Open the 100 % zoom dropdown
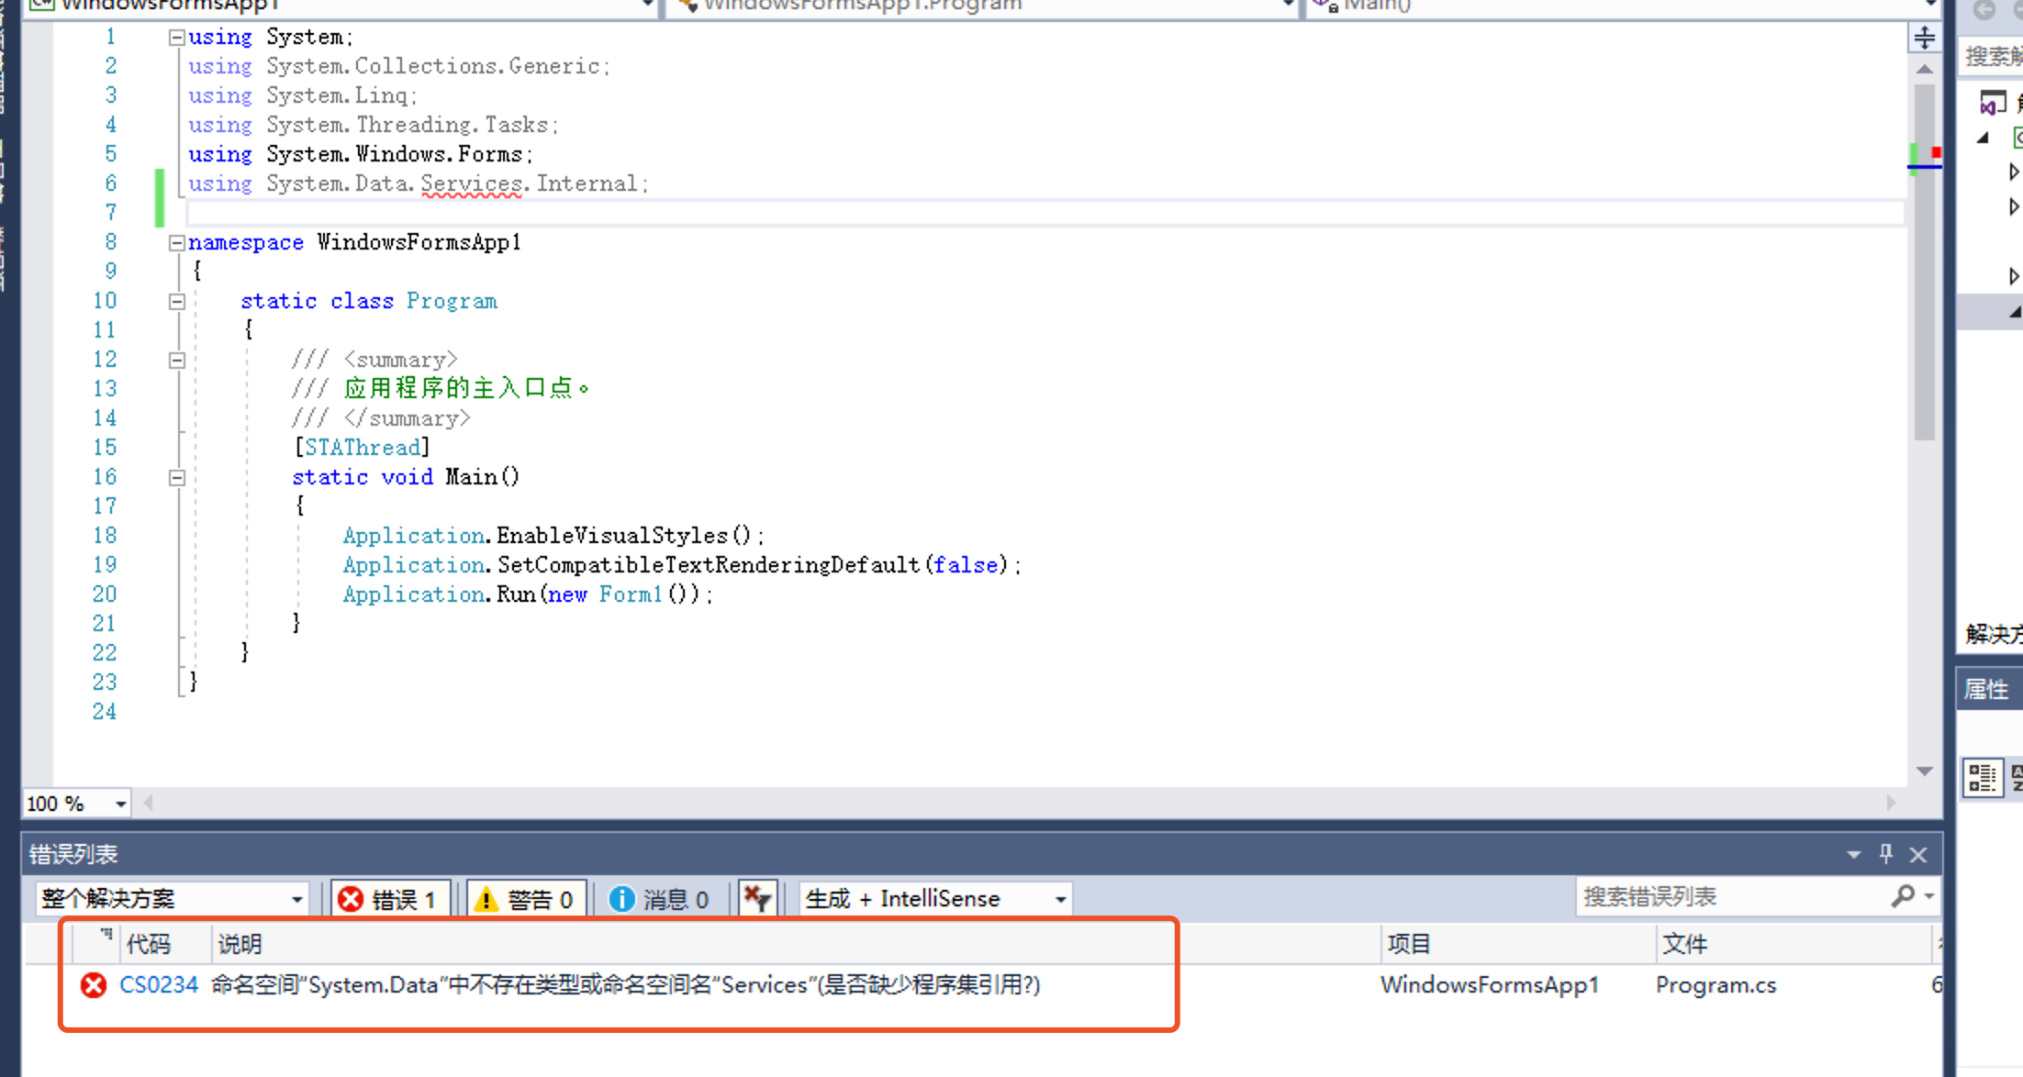2023x1077 pixels. [120, 805]
